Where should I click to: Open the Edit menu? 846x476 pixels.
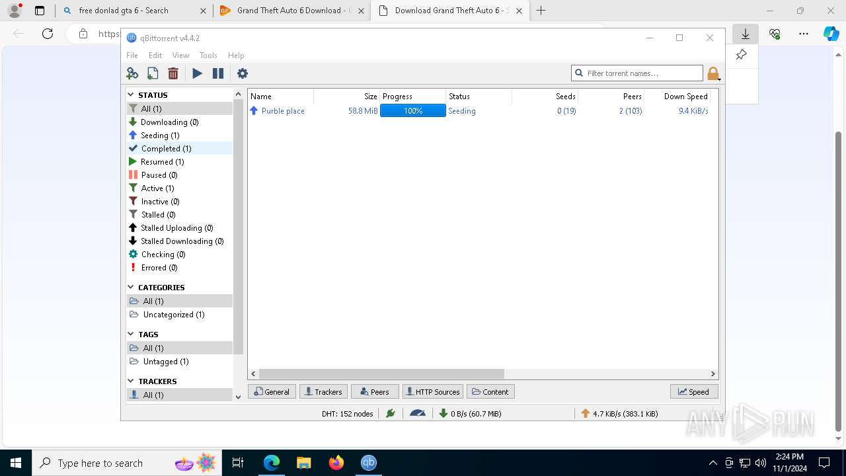tap(155, 56)
